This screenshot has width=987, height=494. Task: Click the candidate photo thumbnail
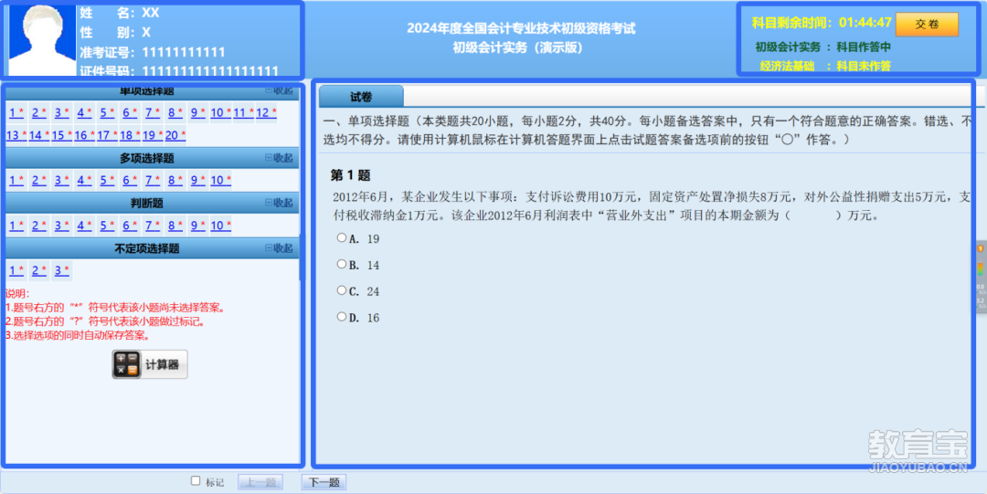pos(42,39)
